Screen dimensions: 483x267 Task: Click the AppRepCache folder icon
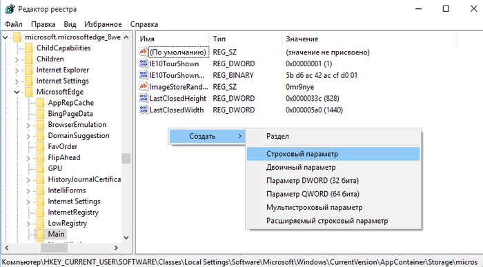(40, 103)
